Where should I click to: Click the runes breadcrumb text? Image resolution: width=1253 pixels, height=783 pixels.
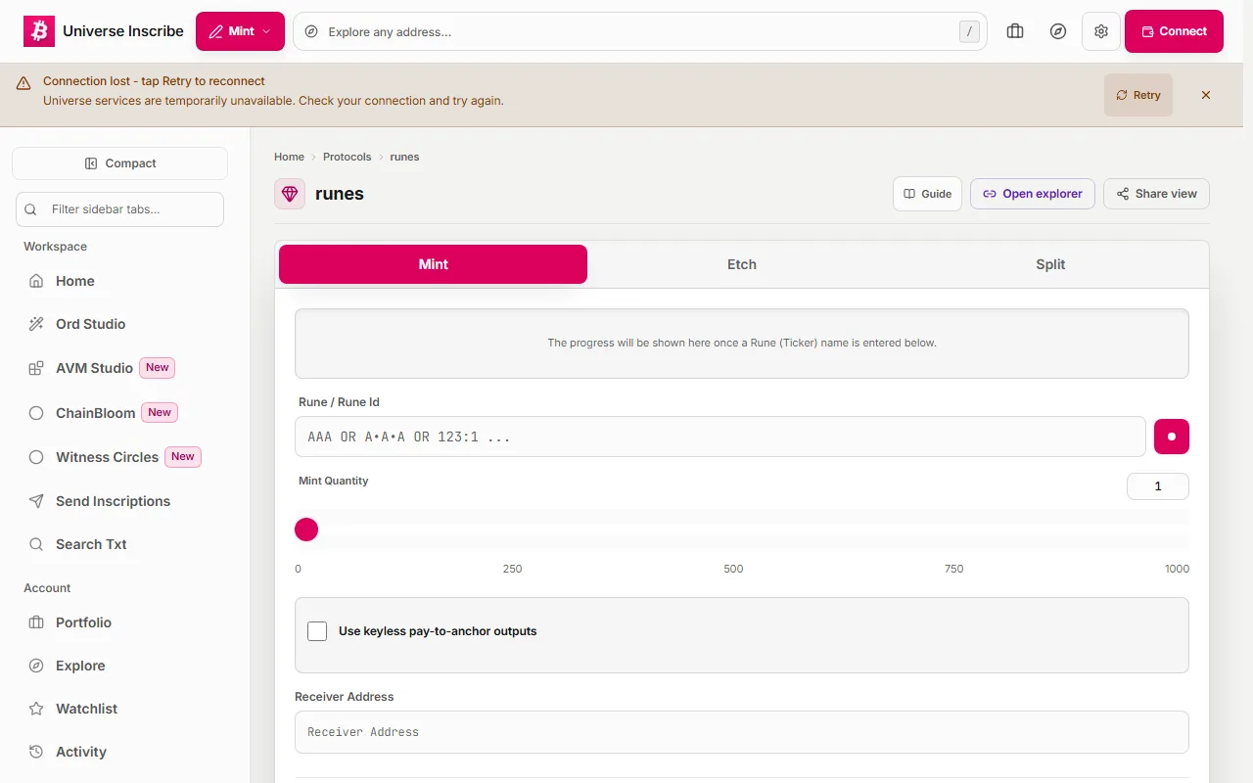404,157
